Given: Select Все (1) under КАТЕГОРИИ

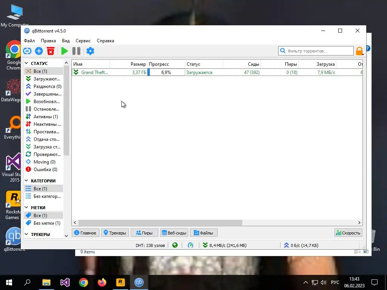Looking at the screenshot, I should [x=44, y=189].
